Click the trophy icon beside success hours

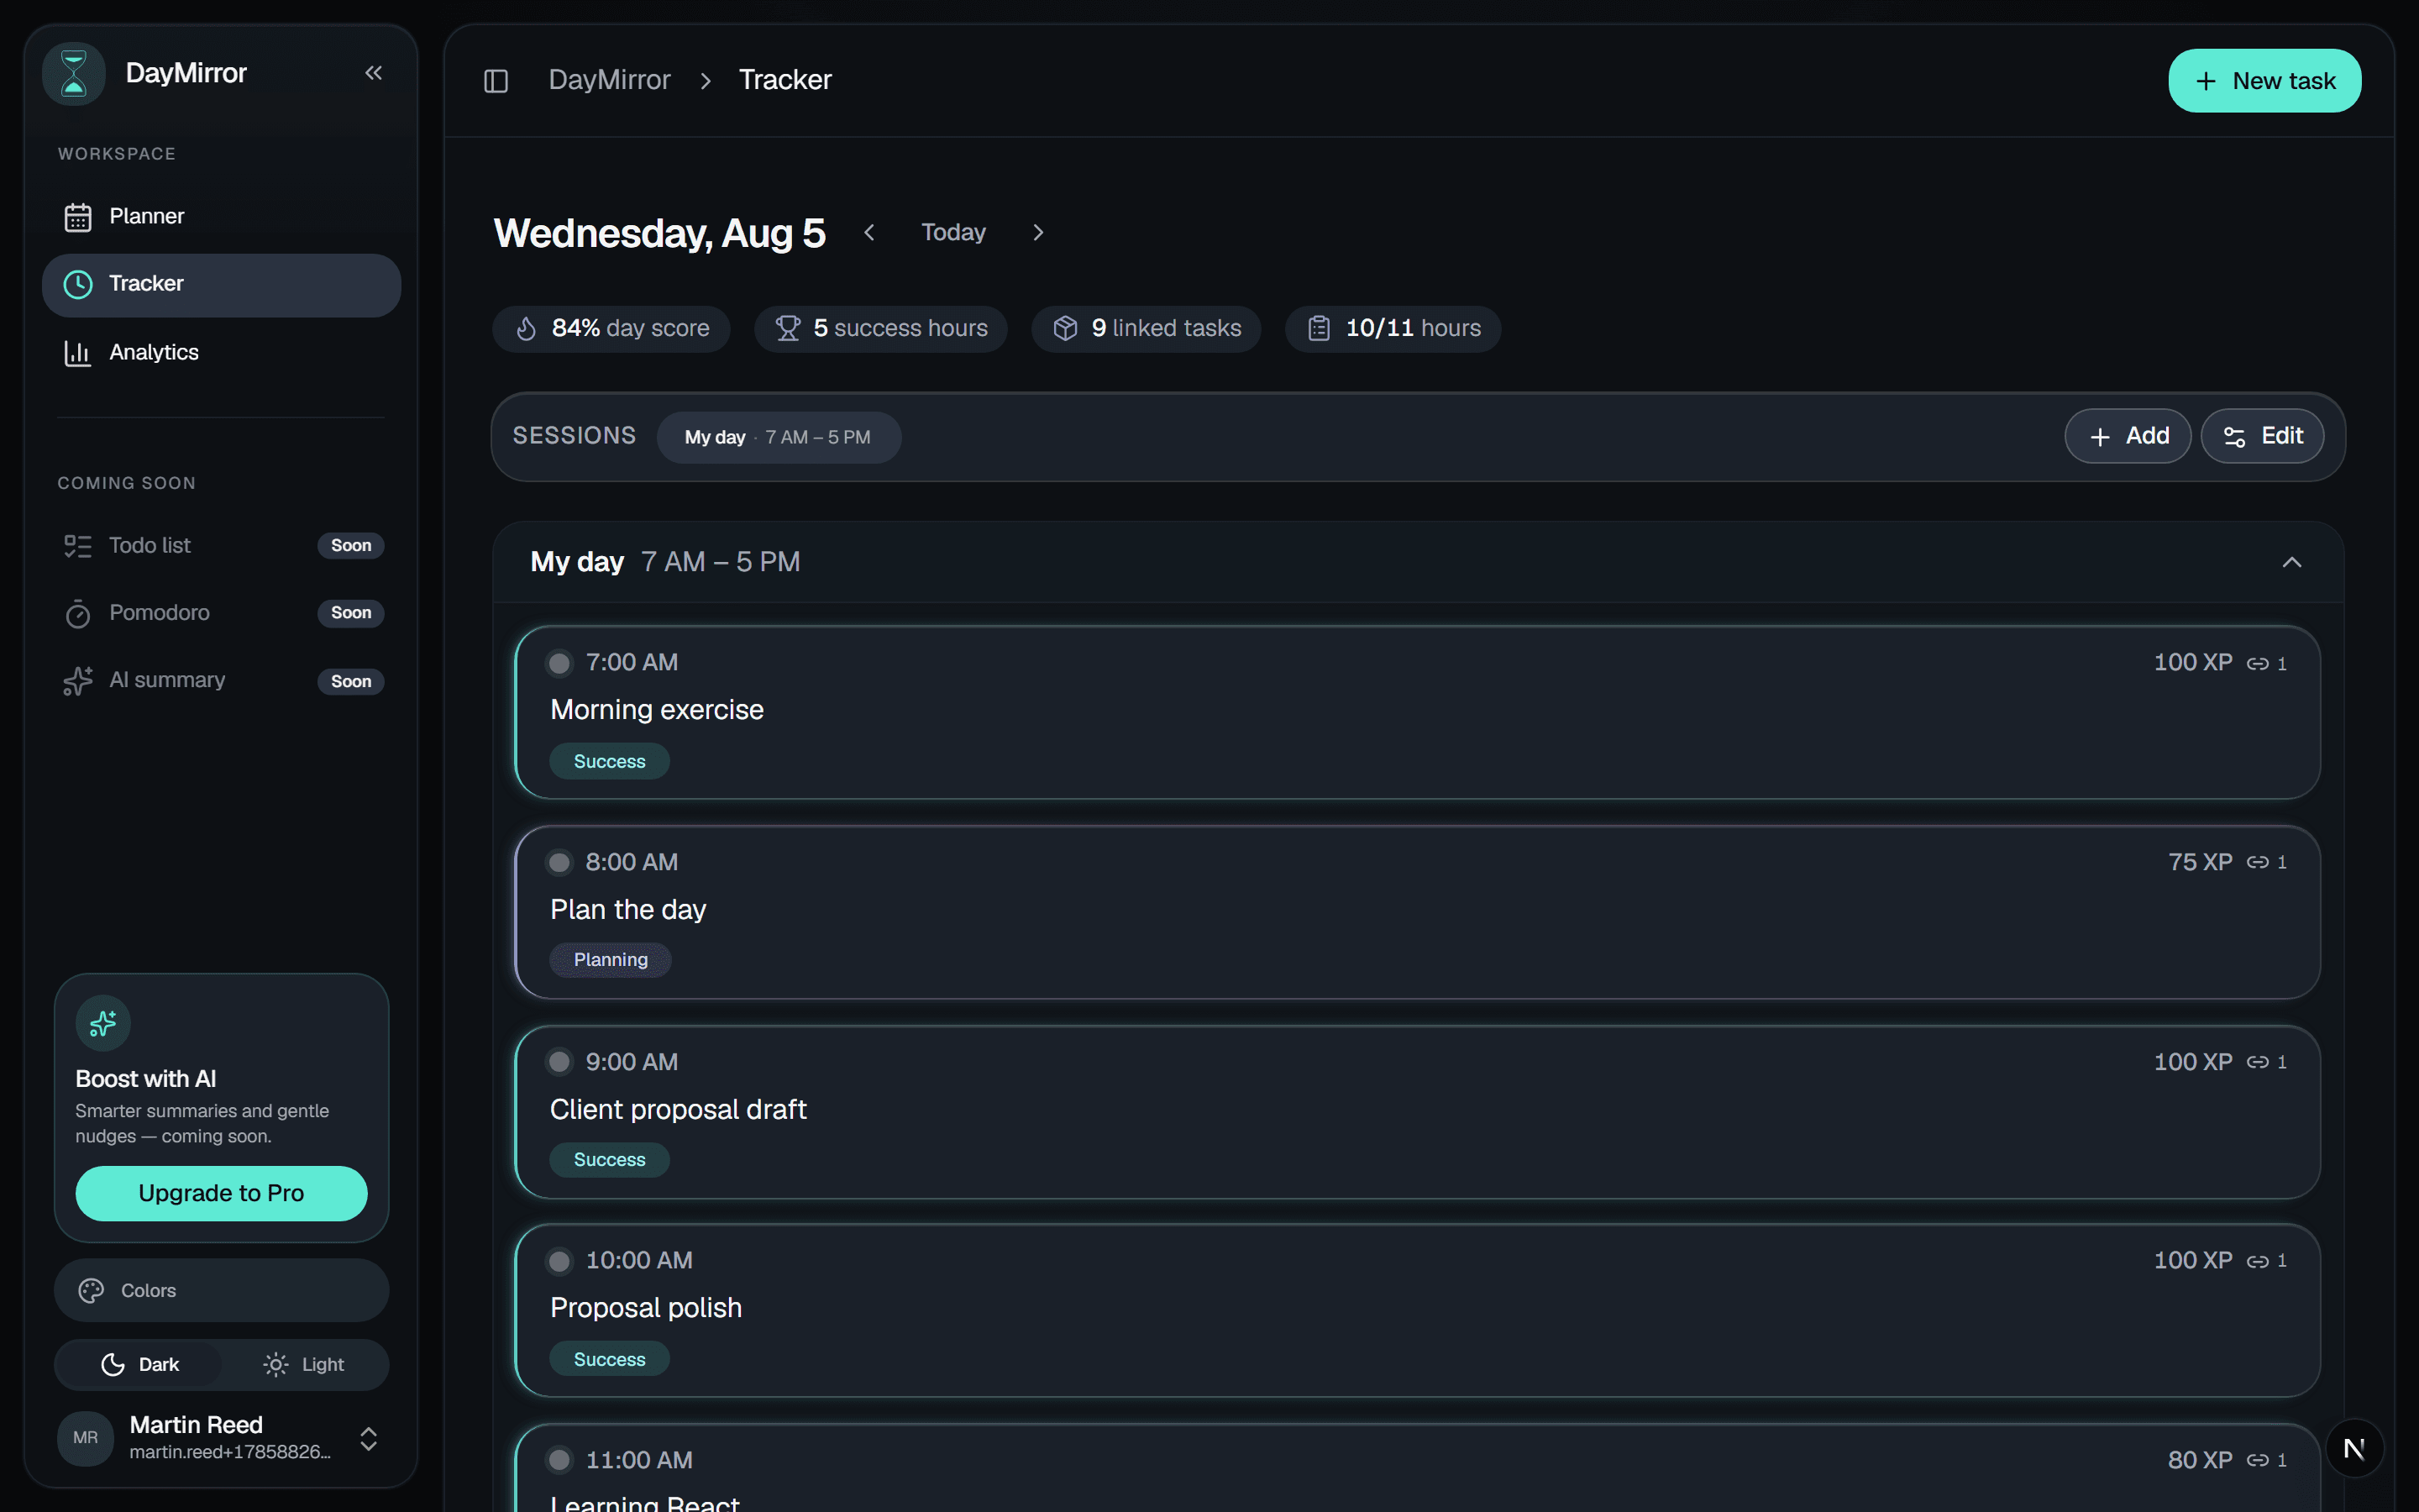point(788,328)
